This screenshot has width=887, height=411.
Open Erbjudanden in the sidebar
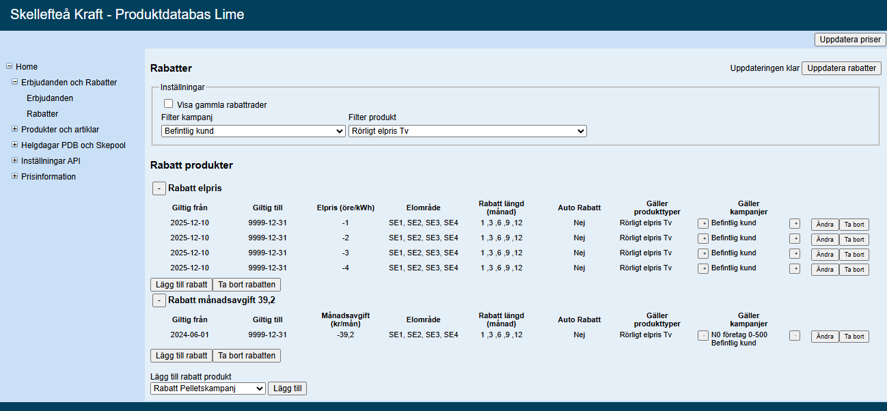tap(50, 98)
